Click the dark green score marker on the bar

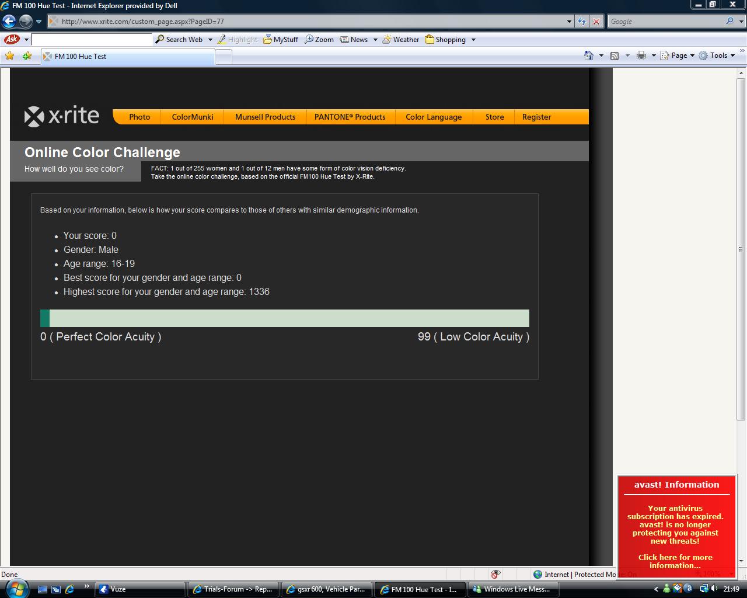coord(45,318)
